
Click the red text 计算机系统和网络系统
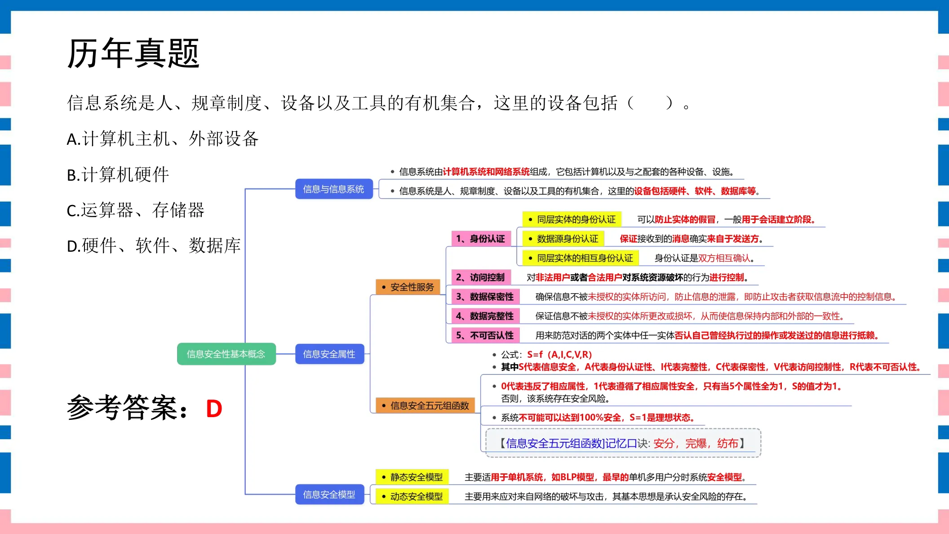click(486, 172)
